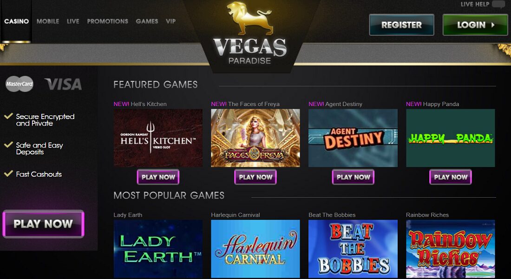
Task: Click the large Play Now sidebar button
Action: pyautogui.click(x=43, y=224)
